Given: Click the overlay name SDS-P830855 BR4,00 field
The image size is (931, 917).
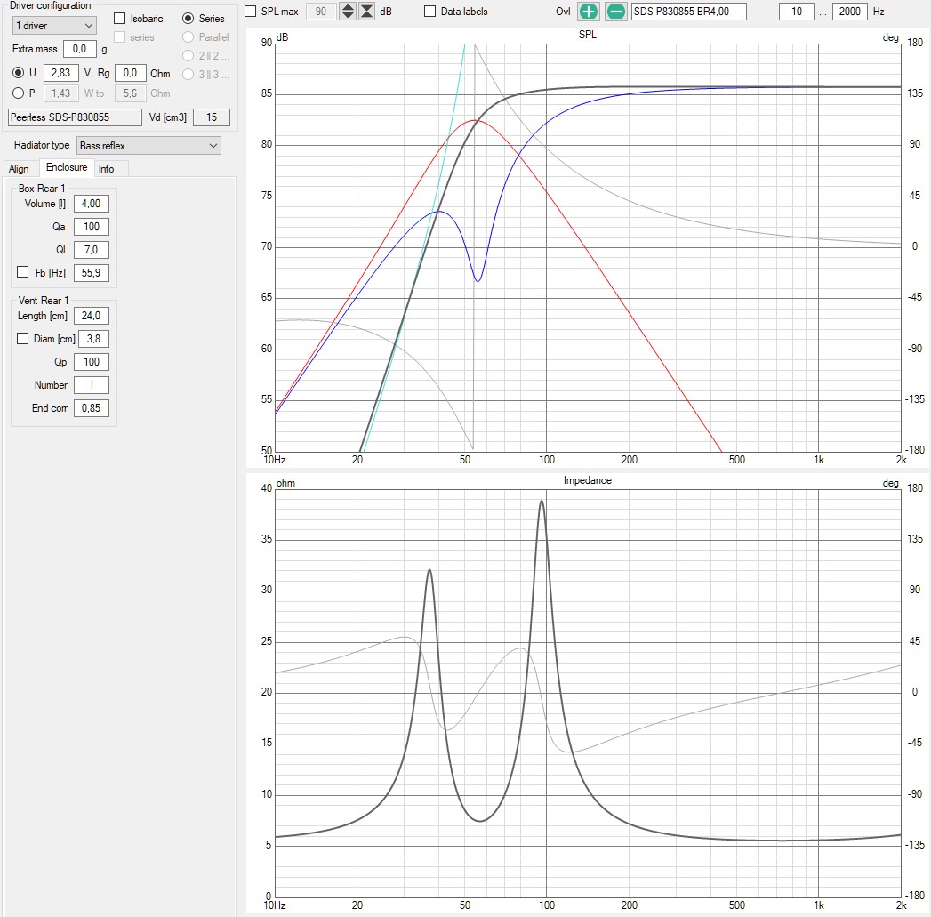Looking at the screenshot, I should click(688, 12).
